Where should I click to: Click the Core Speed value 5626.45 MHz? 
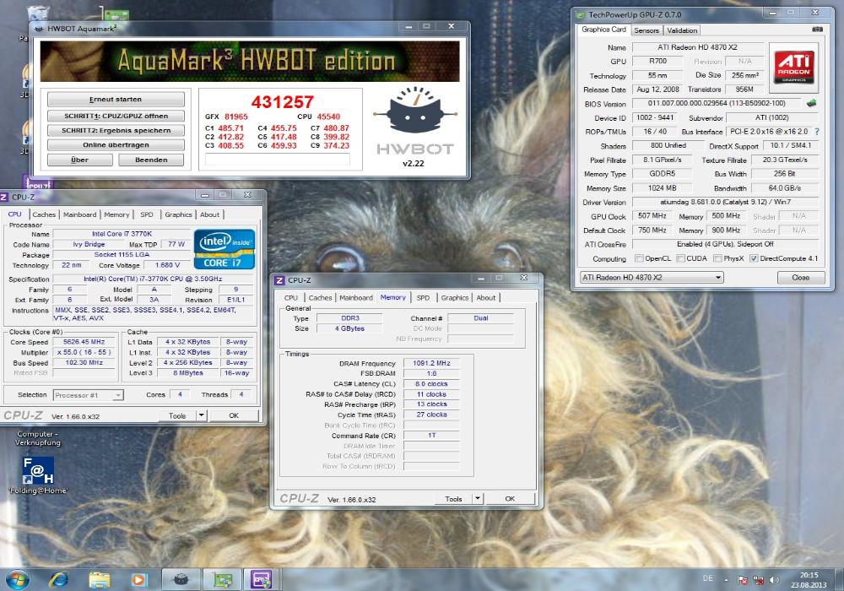(x=84, y=342)
